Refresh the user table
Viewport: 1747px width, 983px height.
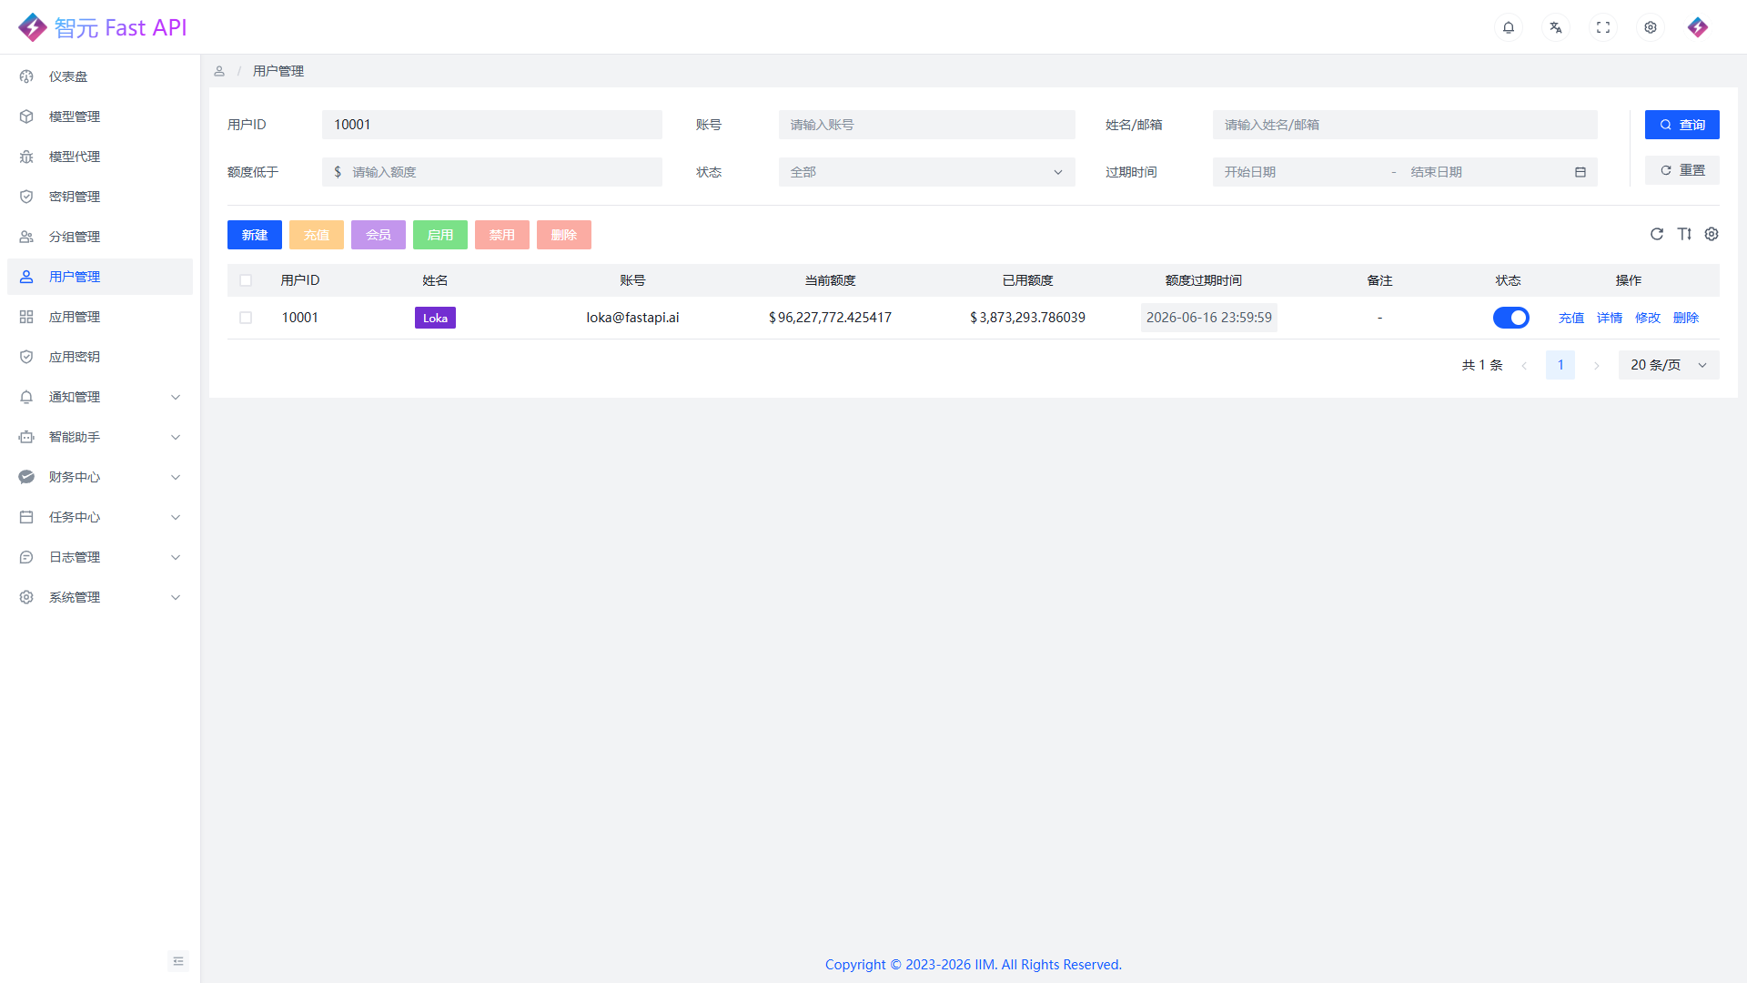[x=1657, y=234]
